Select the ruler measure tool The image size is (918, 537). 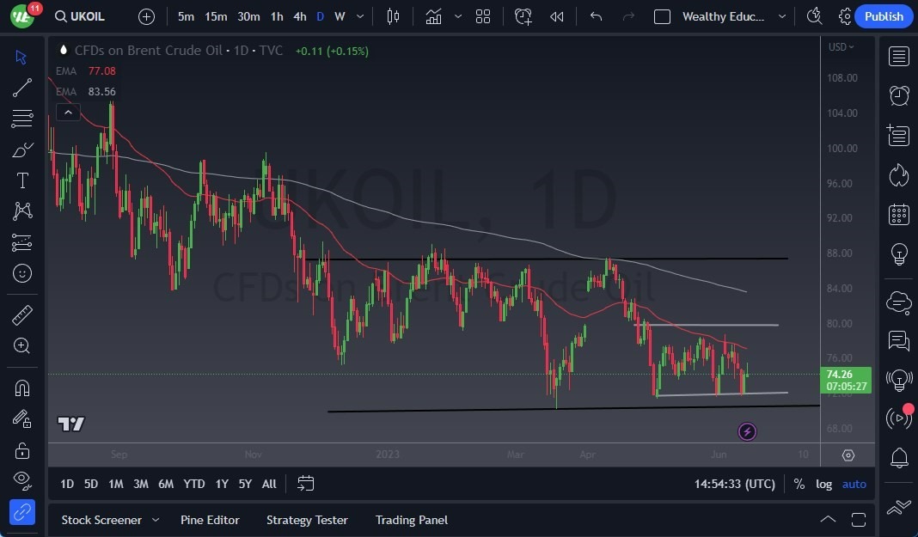21,315
